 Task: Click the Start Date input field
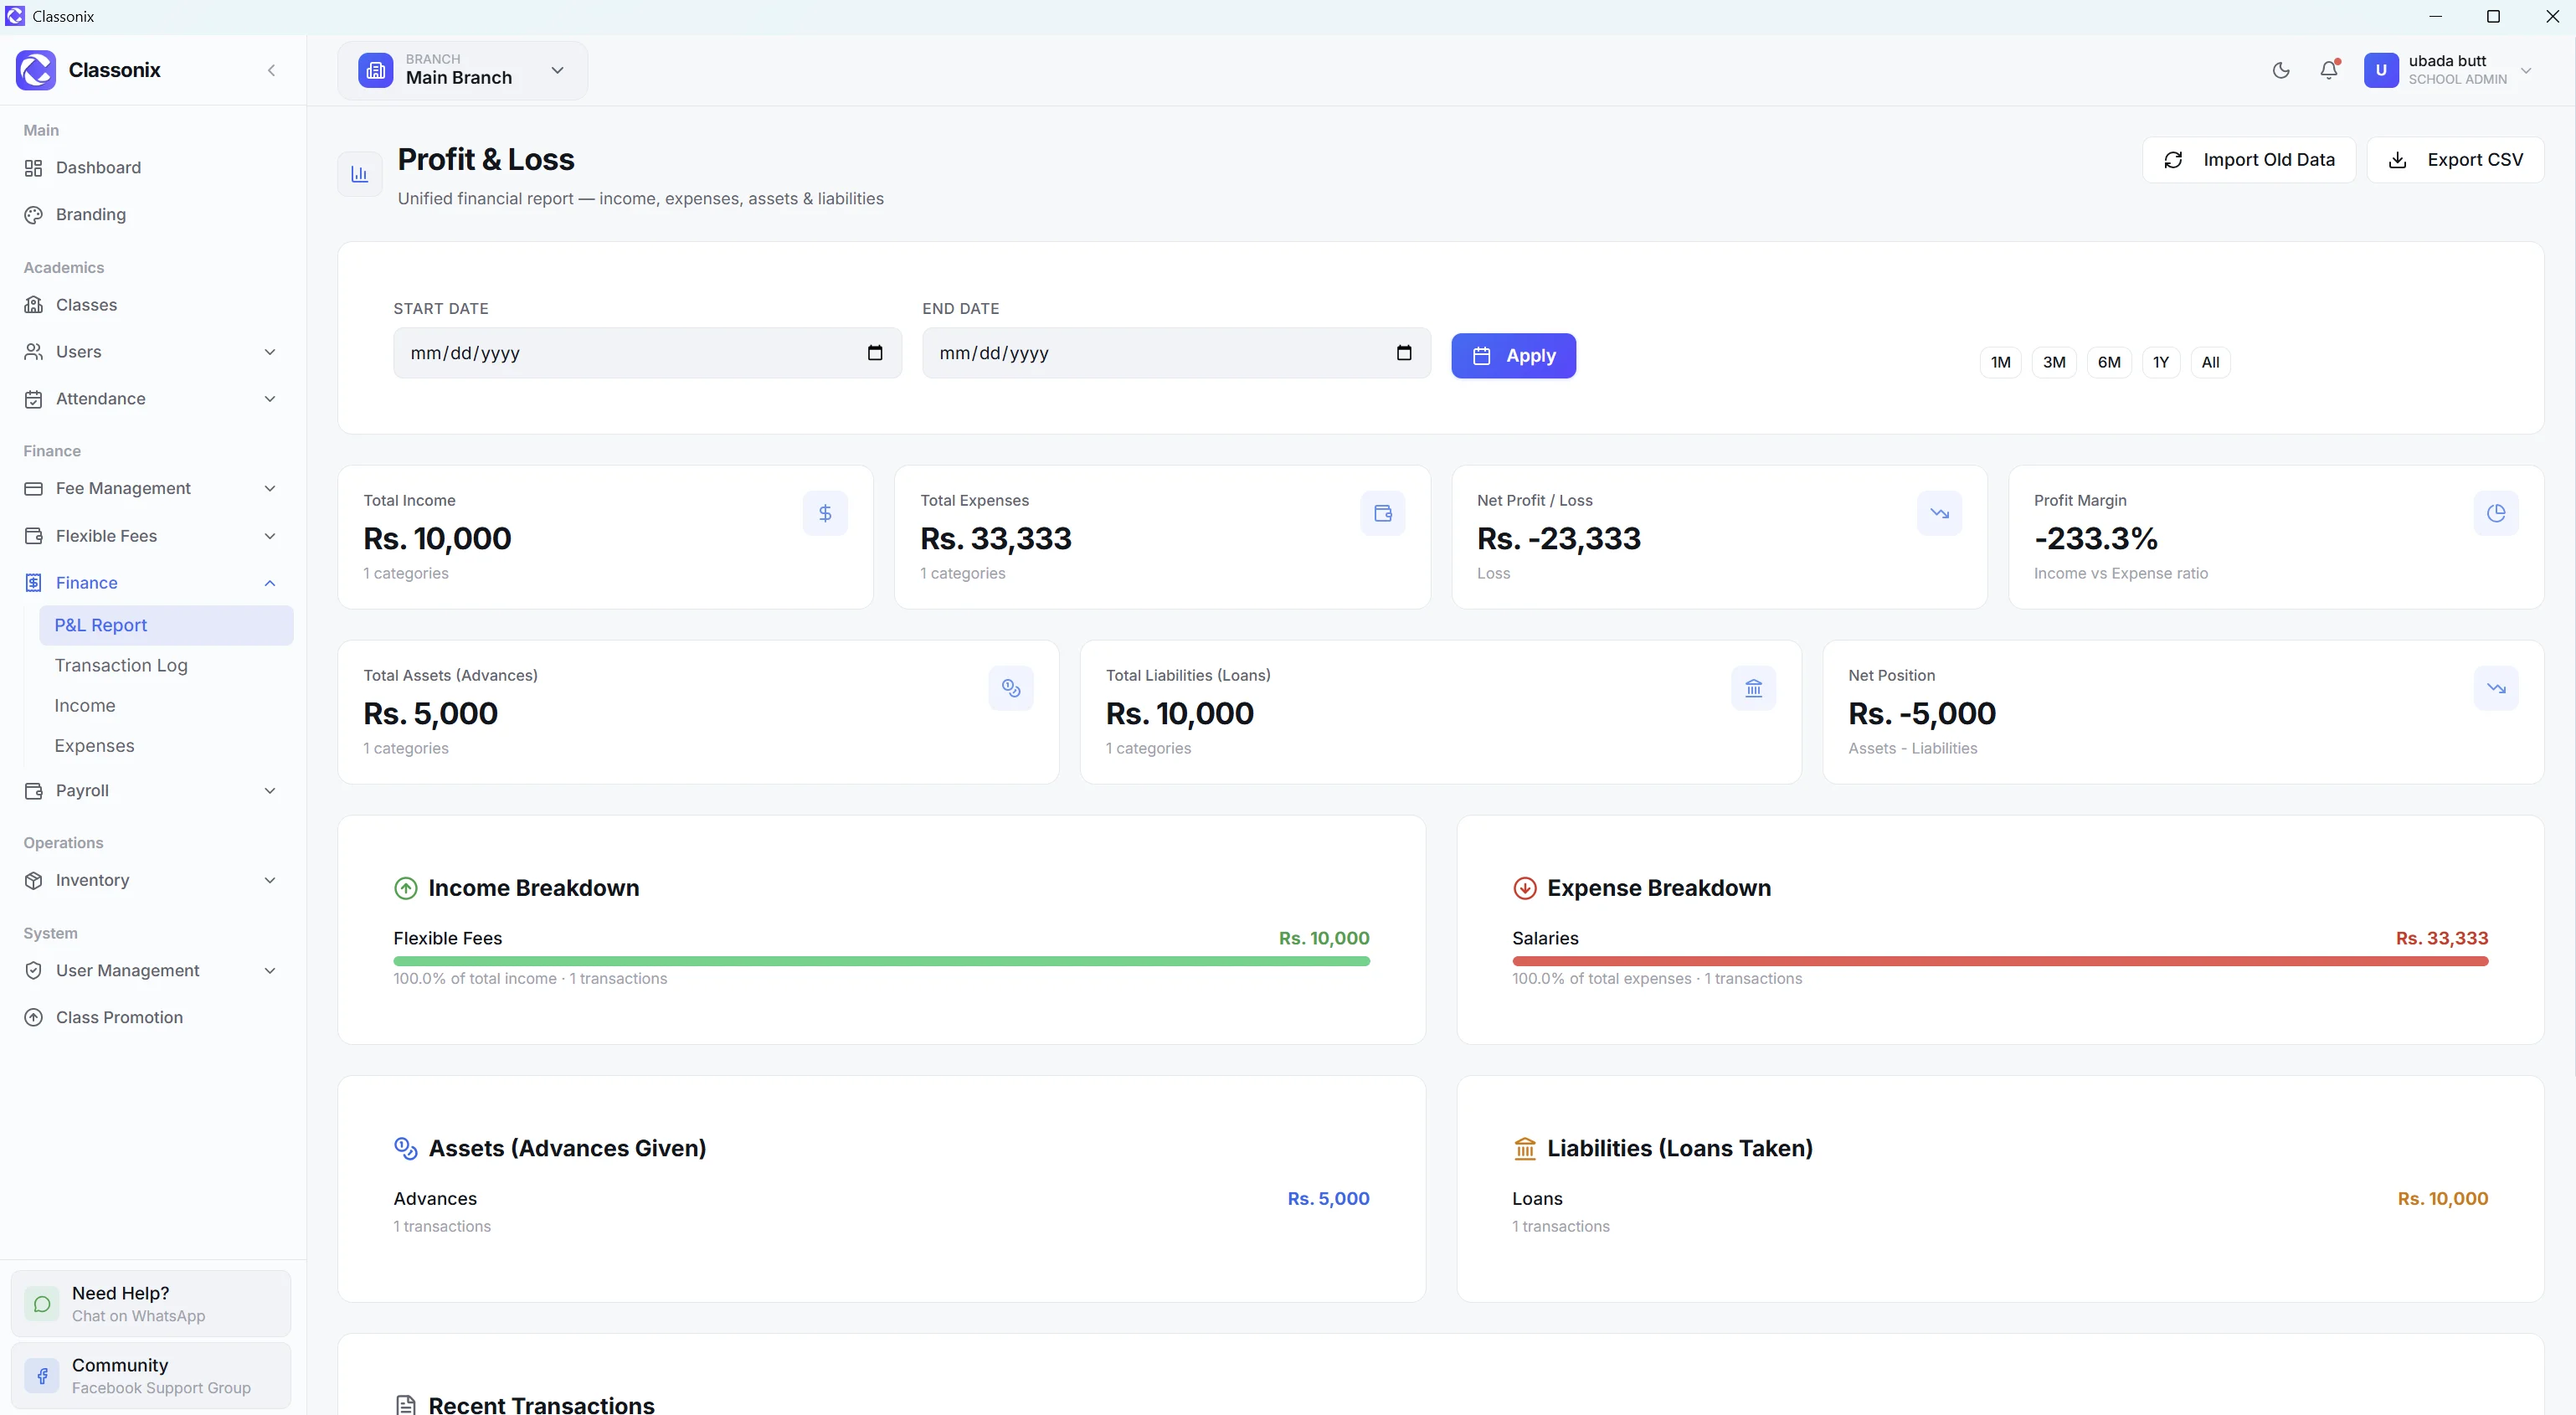point(647,353)
